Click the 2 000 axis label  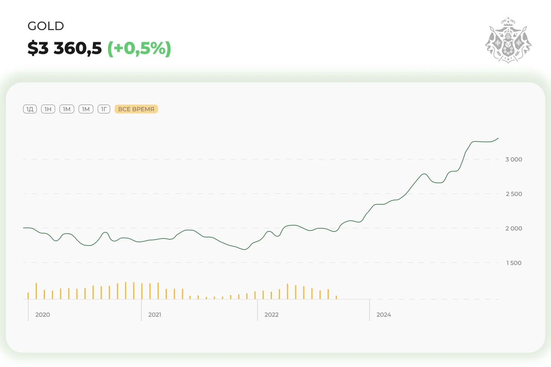pos(514,228)
